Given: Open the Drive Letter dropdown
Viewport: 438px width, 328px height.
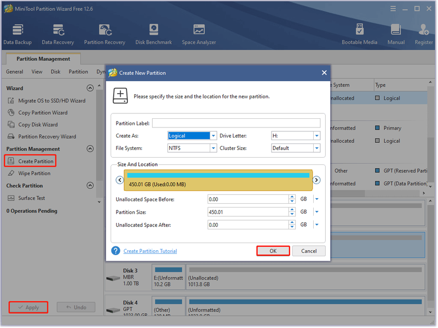Looking at the screenshot, I should pyautogui.click(x=317, y=136).
